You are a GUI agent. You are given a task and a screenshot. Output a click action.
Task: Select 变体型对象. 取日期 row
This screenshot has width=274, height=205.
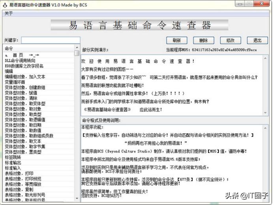(x=39, y=125)
